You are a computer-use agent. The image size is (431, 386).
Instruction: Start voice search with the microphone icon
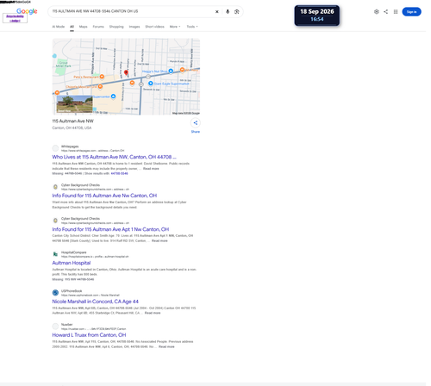[228, 12]
